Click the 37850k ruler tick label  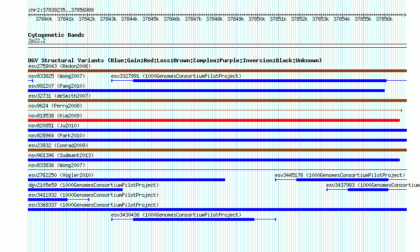tap(257, 19)
